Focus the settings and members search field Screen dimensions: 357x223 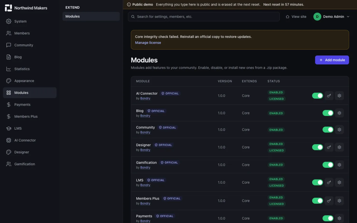[204, 17]
